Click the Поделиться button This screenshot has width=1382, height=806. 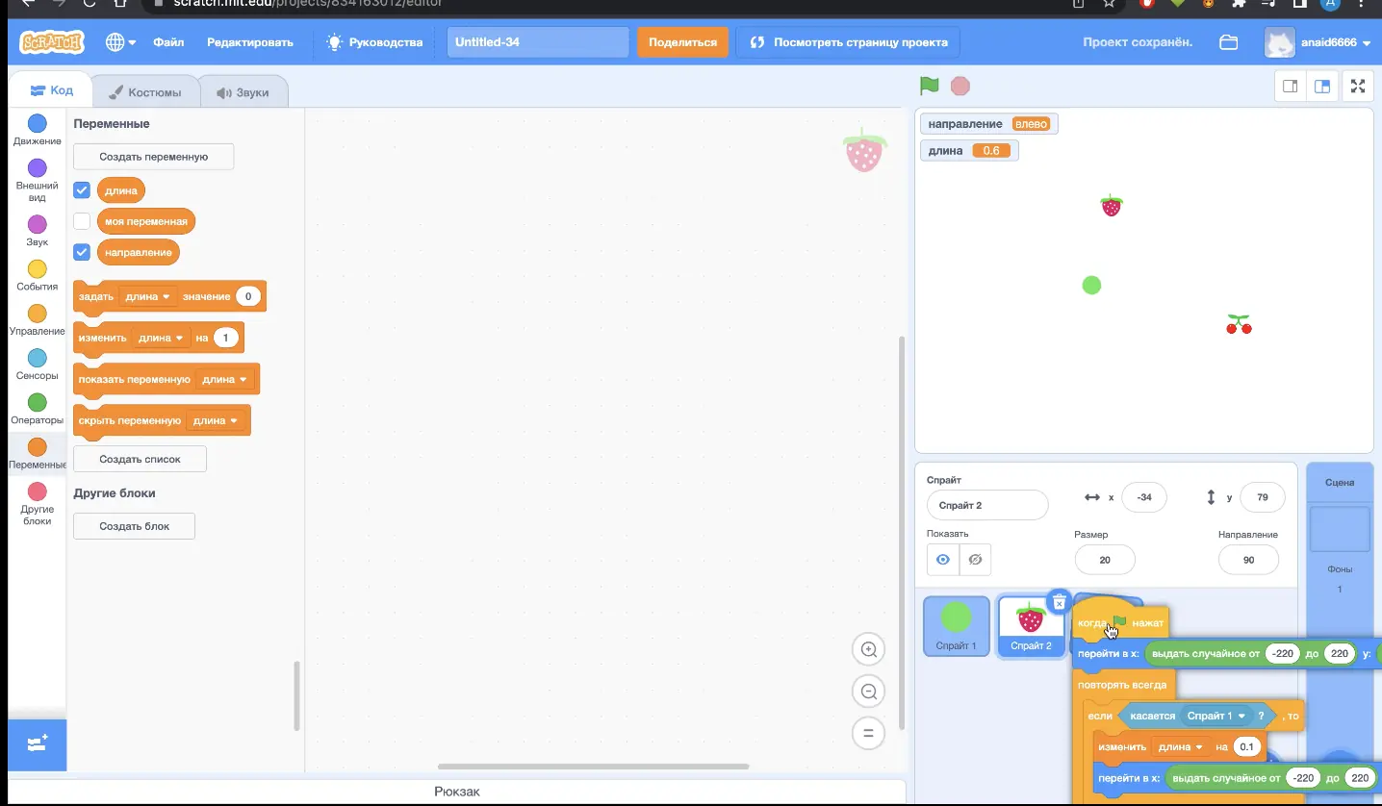click(682, 42)
